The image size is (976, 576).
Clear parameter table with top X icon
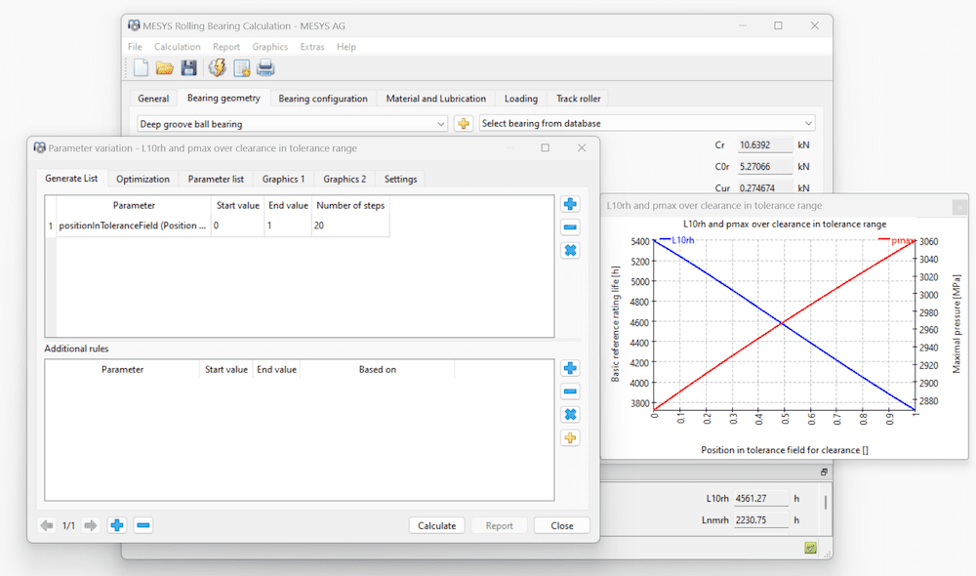570,251
